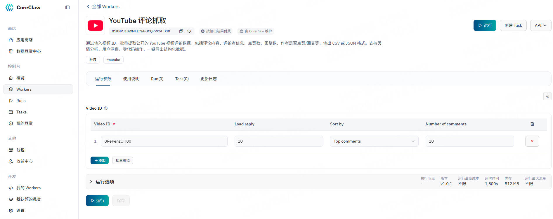
Task: Click the 添加 button to add row
Action: [x=99, y=160]
